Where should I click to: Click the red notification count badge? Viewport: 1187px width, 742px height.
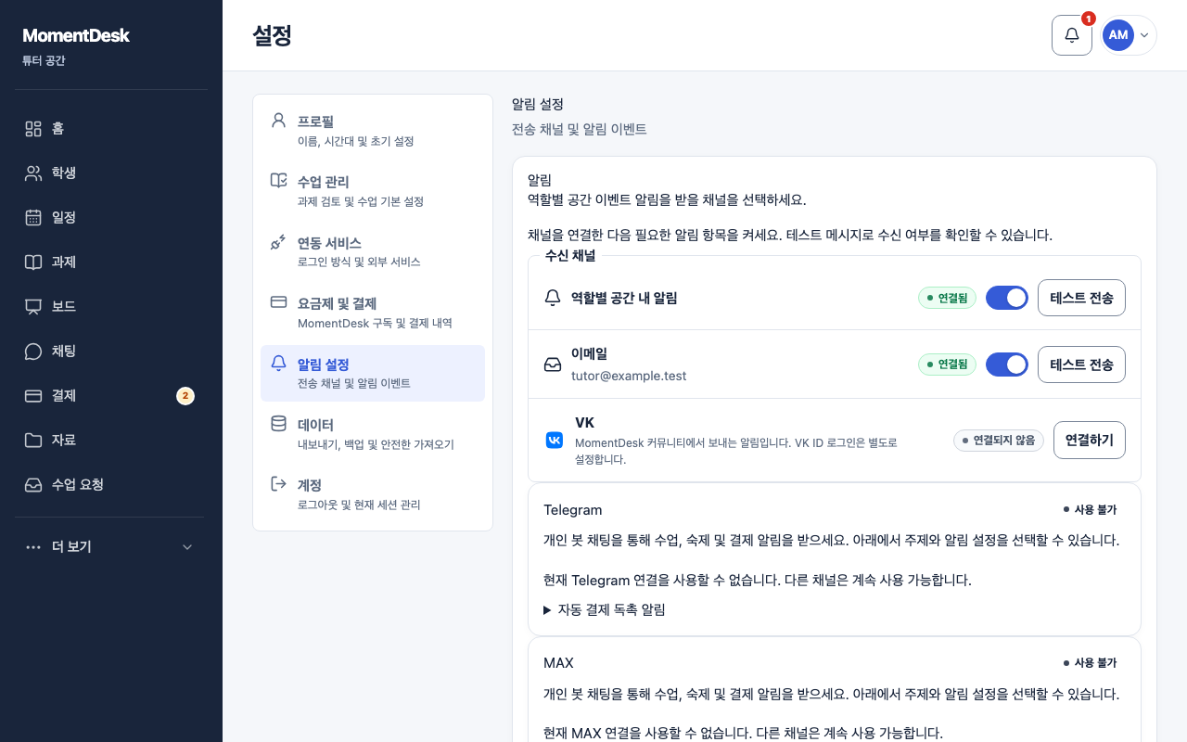1089,19
